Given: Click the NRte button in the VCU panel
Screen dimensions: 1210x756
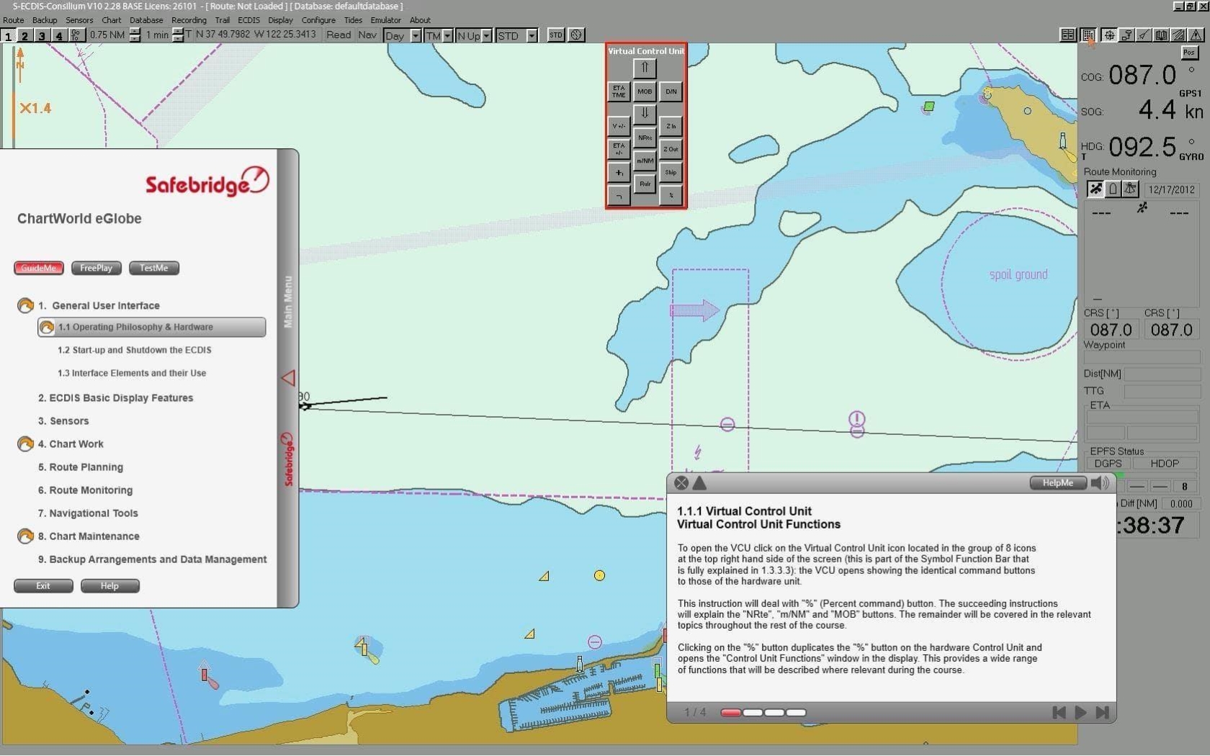Looking at the screenshot, I should click(645, 137).
